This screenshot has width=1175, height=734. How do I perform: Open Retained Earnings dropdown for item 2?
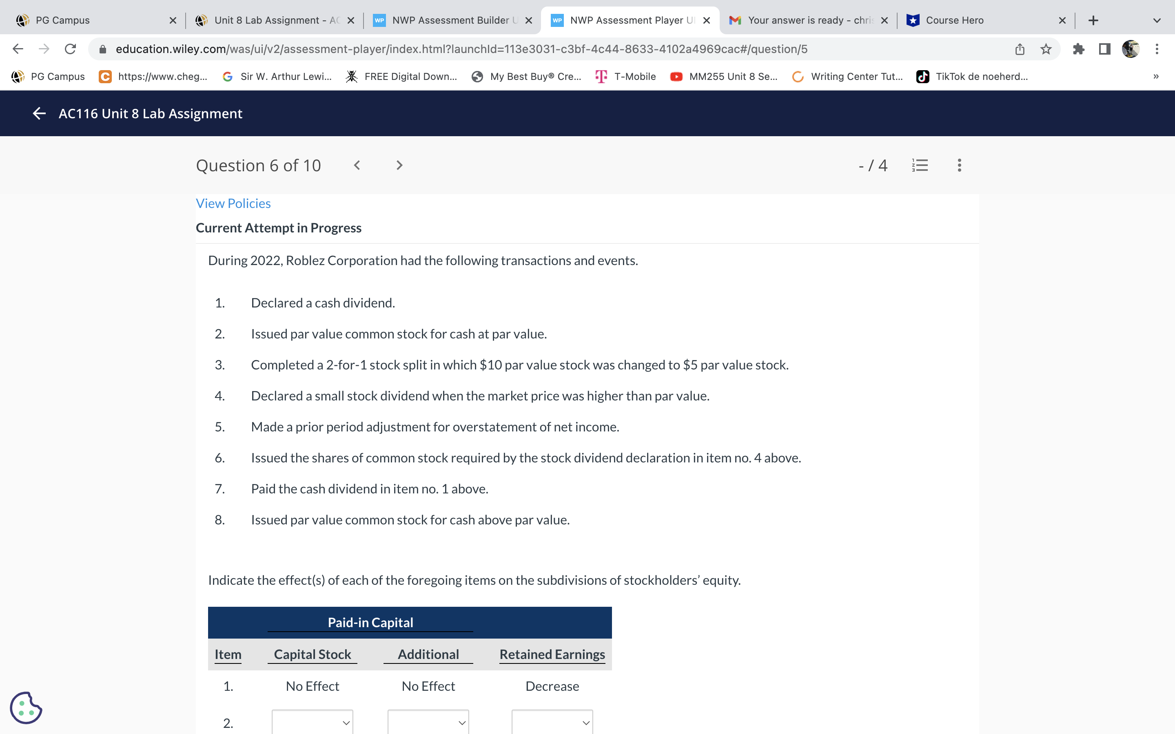click(x=552, y=722)
